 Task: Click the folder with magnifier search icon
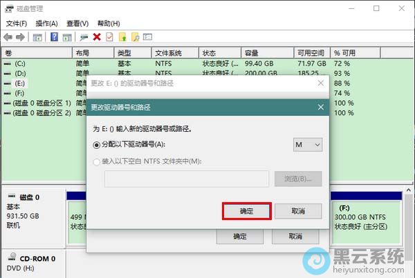(135, 37)
